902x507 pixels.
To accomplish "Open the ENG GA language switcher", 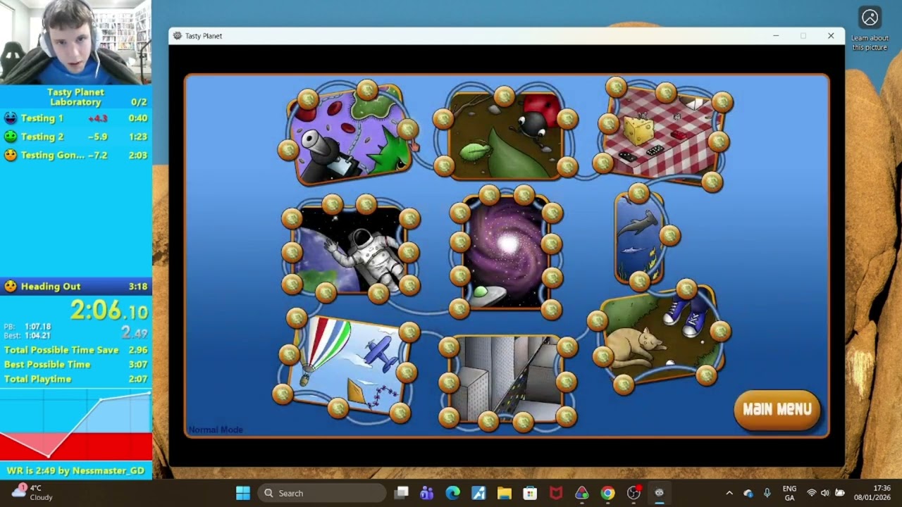I will tap(789, 493).
